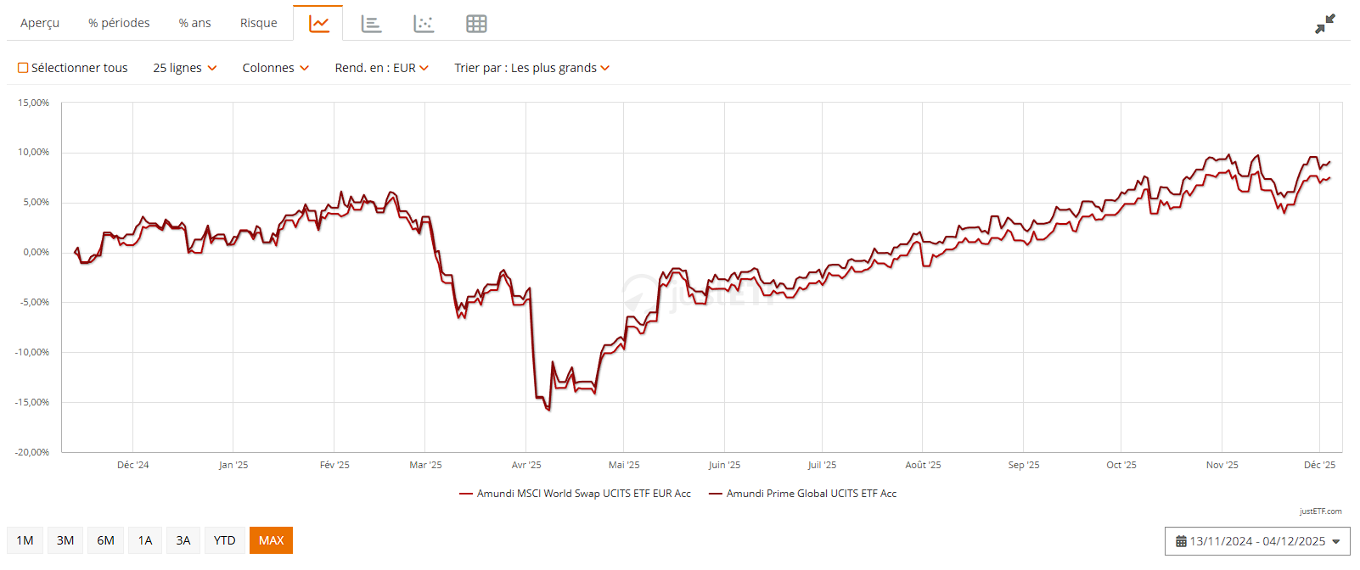Viewport: 1360px width, 570px height.
Task: Open the scatter plot view icon
Action: 424,24
